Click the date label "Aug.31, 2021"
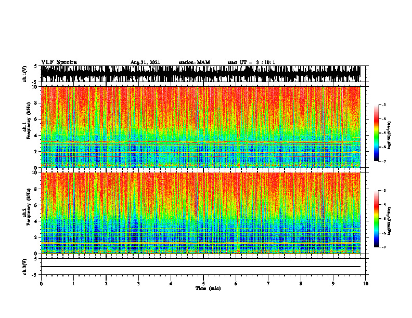 145,62
